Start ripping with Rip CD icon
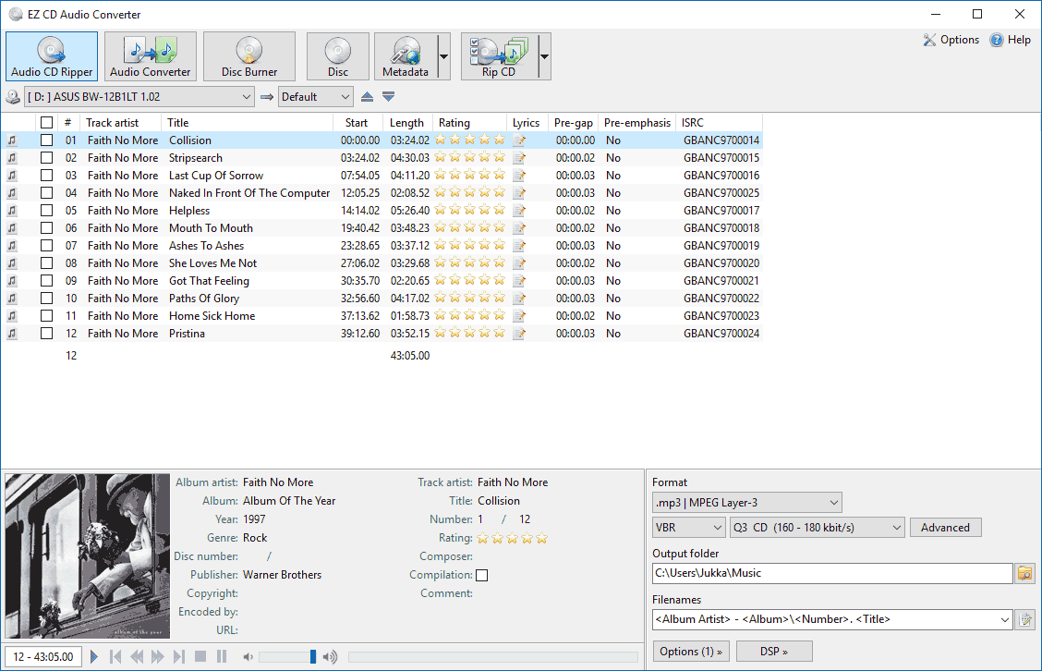The image size is (1042, 671). click(x=498, y=56)
